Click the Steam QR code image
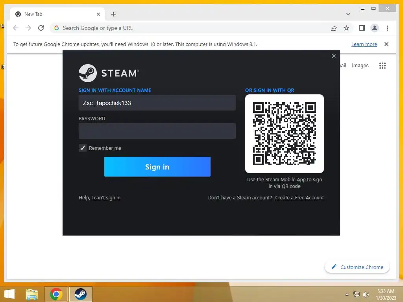This screenshot has width=403, height=302. (285, 134)
